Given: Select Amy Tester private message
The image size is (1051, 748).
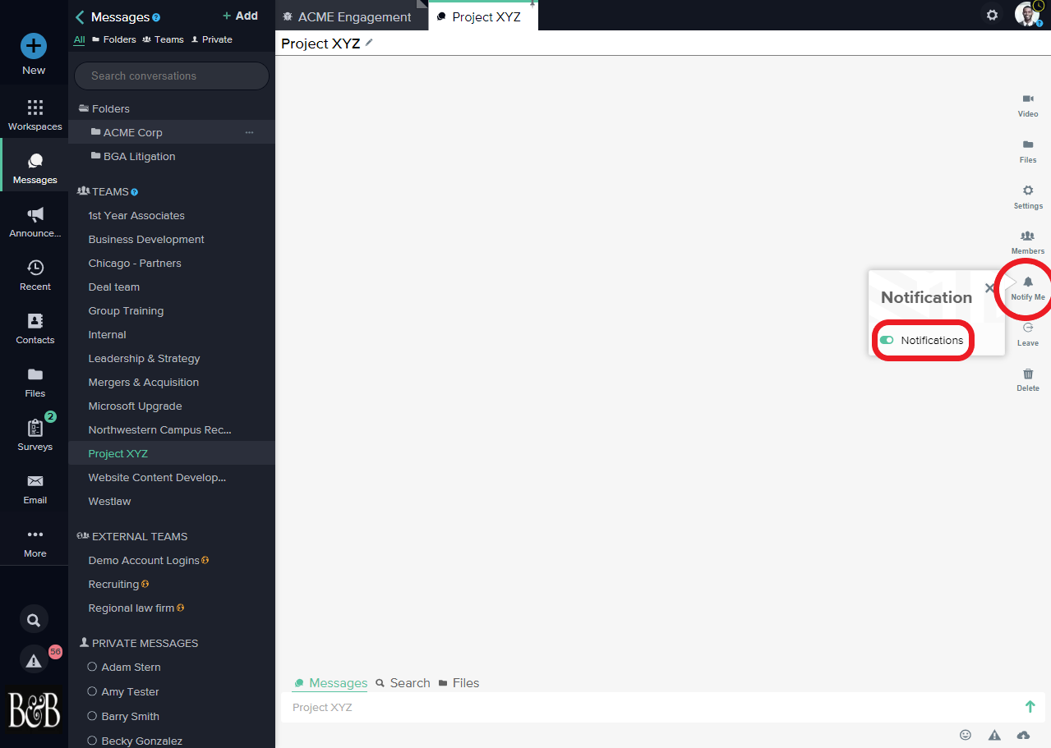Looking at the screenshot, I should 130,691.
